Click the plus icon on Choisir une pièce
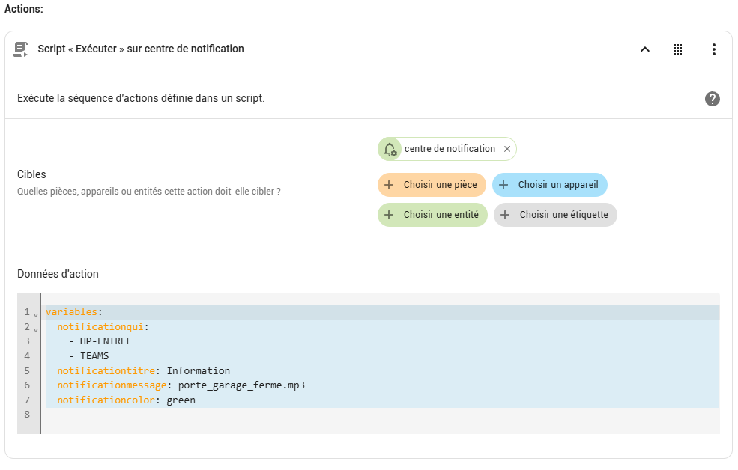Screen dimensions: 738x470 pos(389,185)
